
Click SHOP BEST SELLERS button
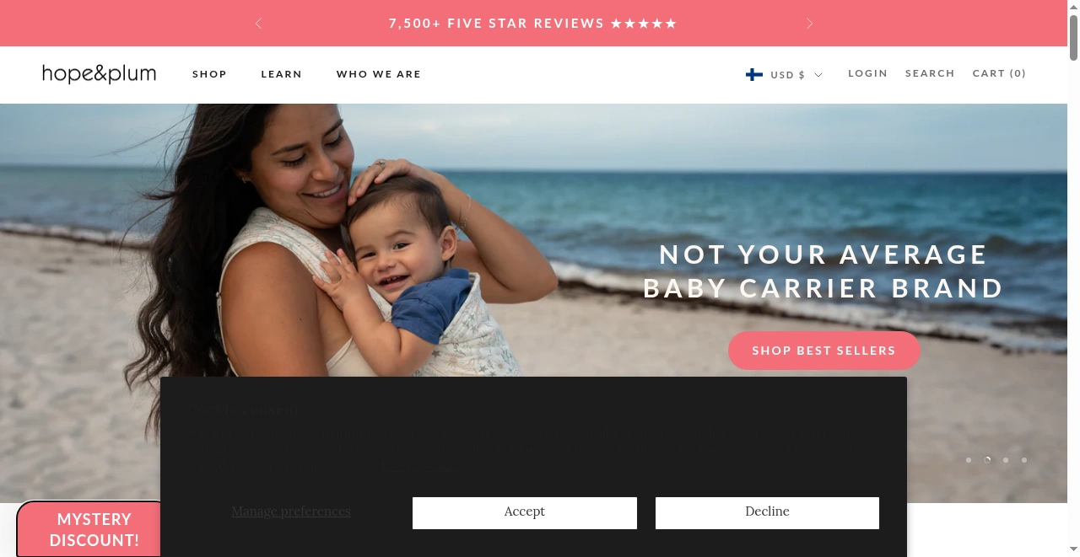(823, 351)
